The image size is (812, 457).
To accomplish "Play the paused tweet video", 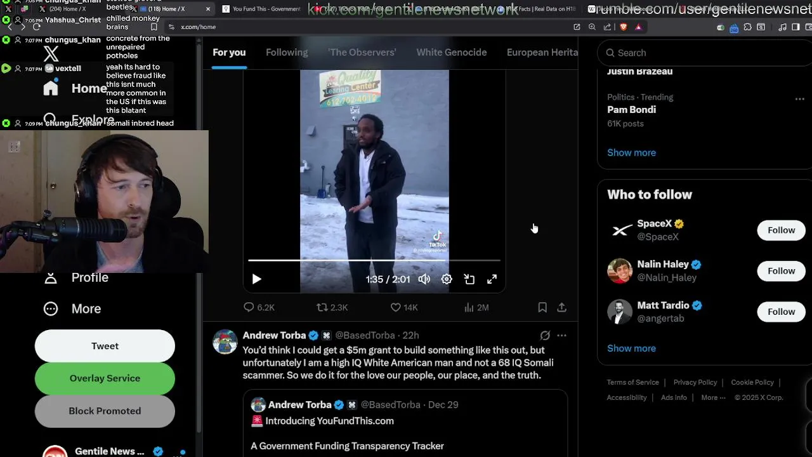I will click(256, 279).
